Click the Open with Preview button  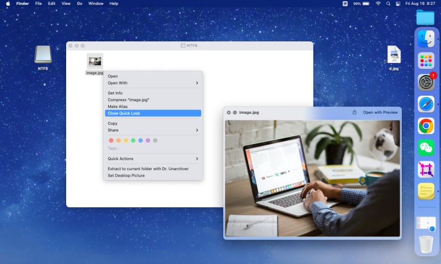point(380,112)
